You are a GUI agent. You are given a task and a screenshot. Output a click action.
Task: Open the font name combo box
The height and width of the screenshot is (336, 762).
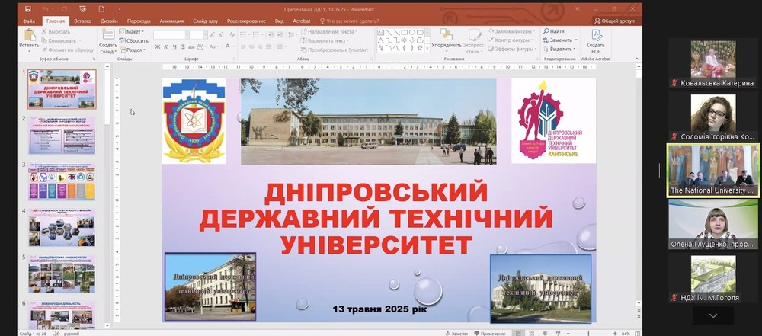pyautogui.click(x=171, y=34)
